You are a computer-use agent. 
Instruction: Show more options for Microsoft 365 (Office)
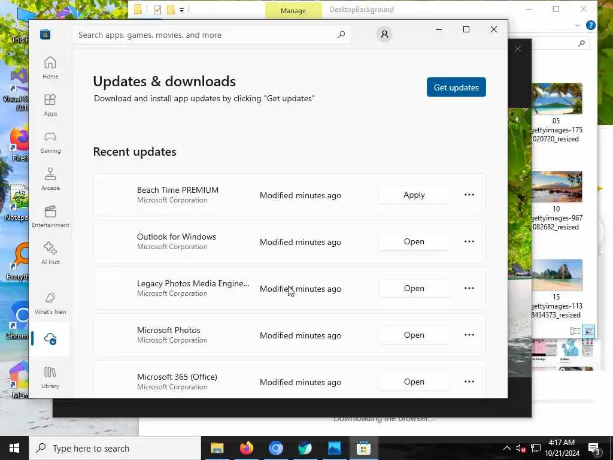469,382
